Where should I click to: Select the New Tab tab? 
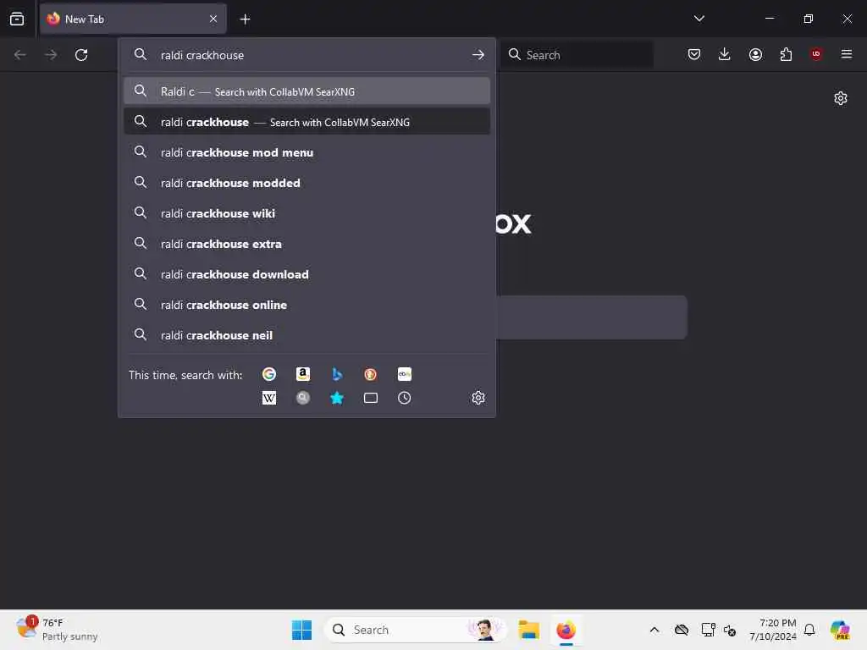coord(133,19)
